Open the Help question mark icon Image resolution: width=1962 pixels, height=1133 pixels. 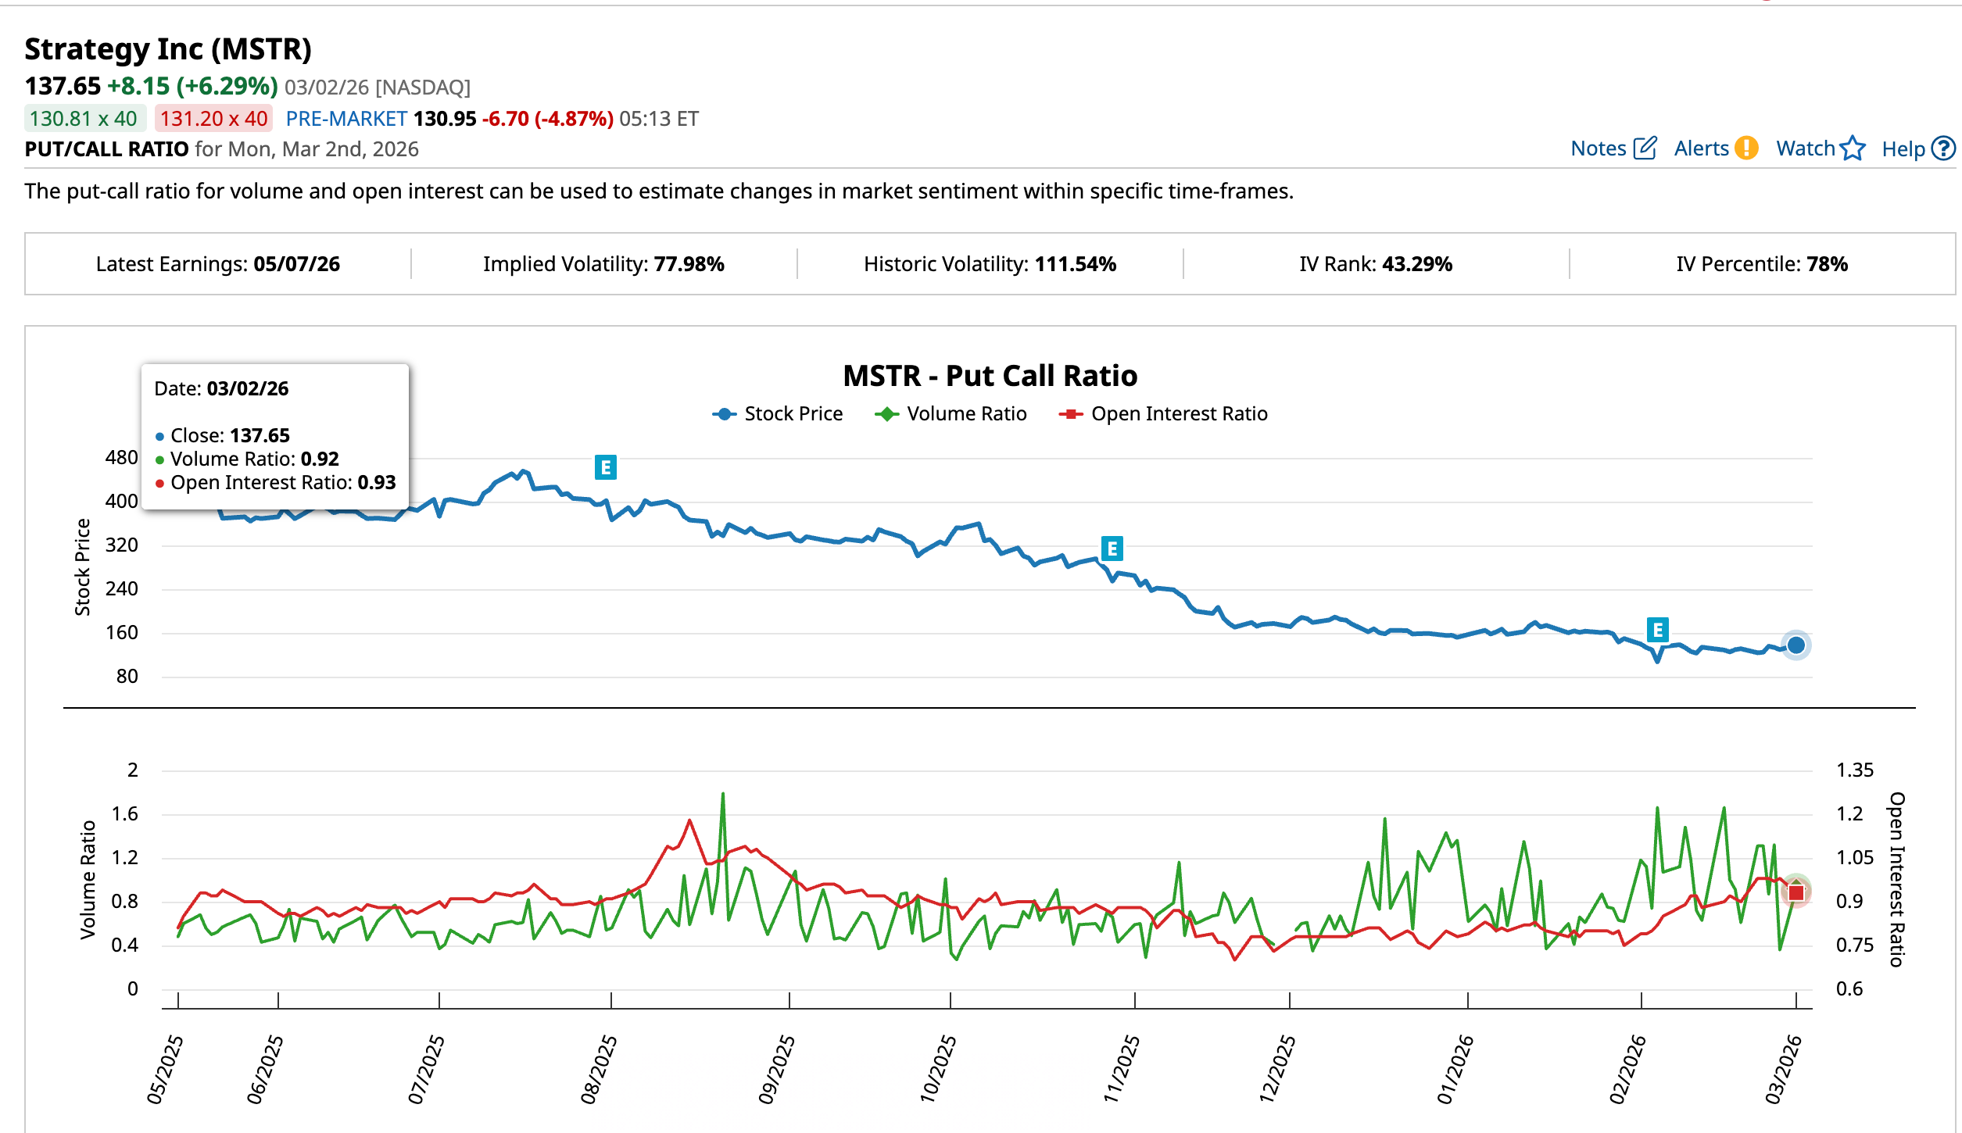(x=1944, y=148)
